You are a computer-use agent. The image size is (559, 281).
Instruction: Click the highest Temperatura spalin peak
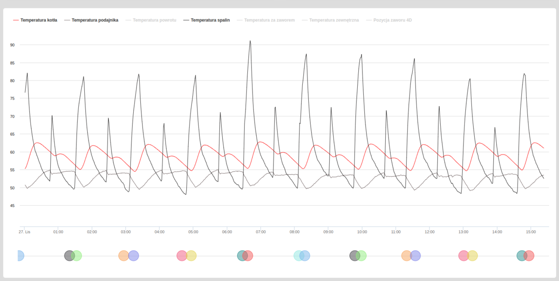(x=250, y=41)
